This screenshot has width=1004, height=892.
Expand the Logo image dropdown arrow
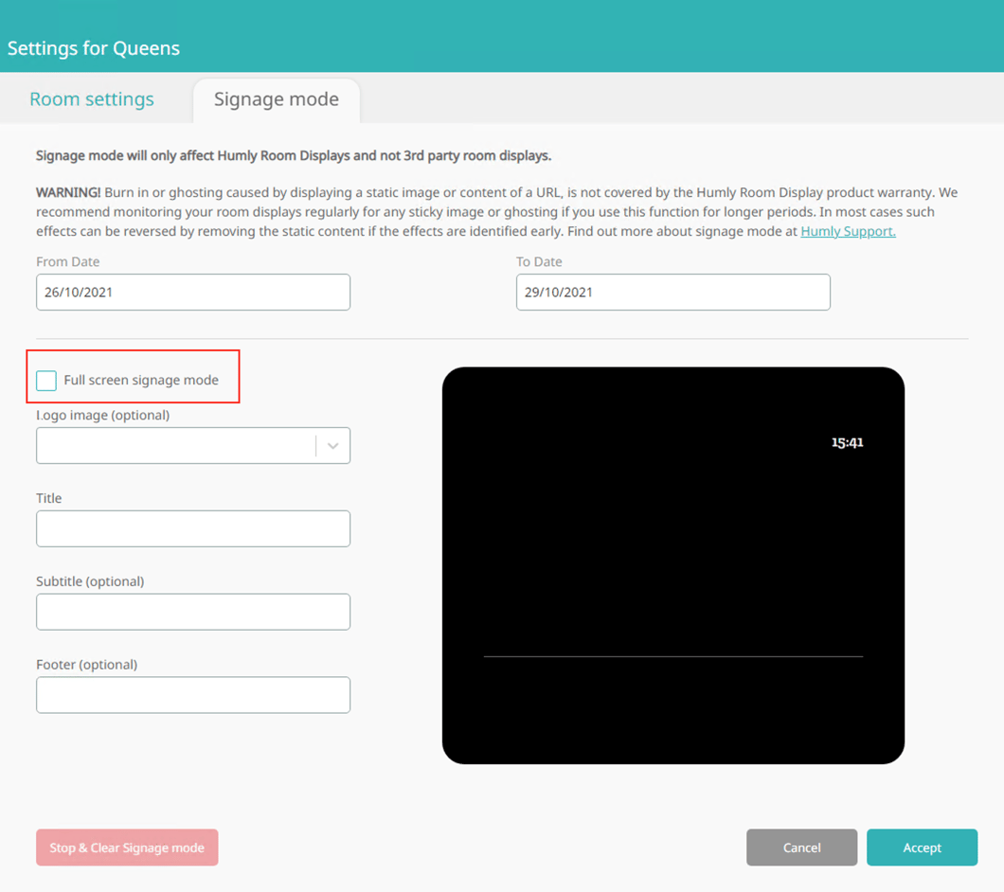pyautogui.click(x=332, y=446)
